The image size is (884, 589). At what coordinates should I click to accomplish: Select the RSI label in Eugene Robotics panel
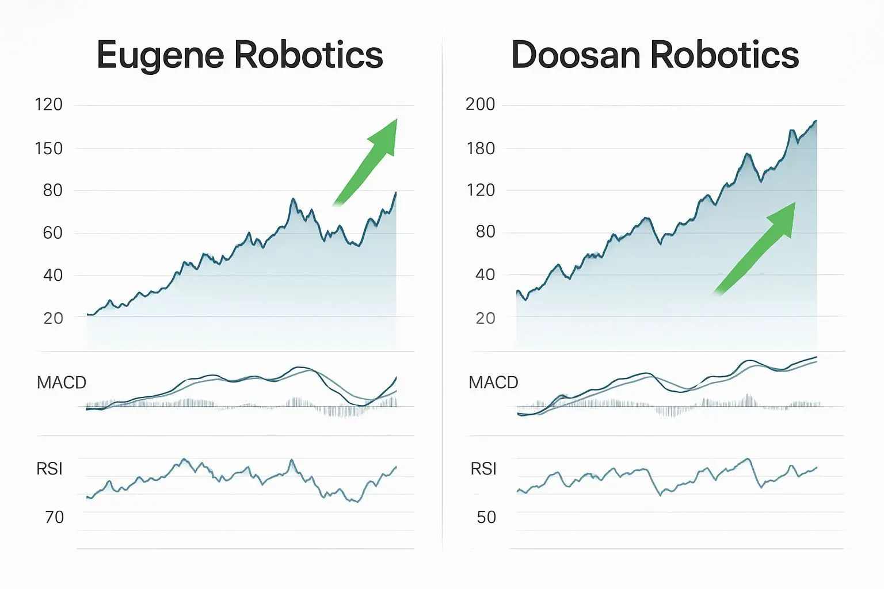click(49, 469)
